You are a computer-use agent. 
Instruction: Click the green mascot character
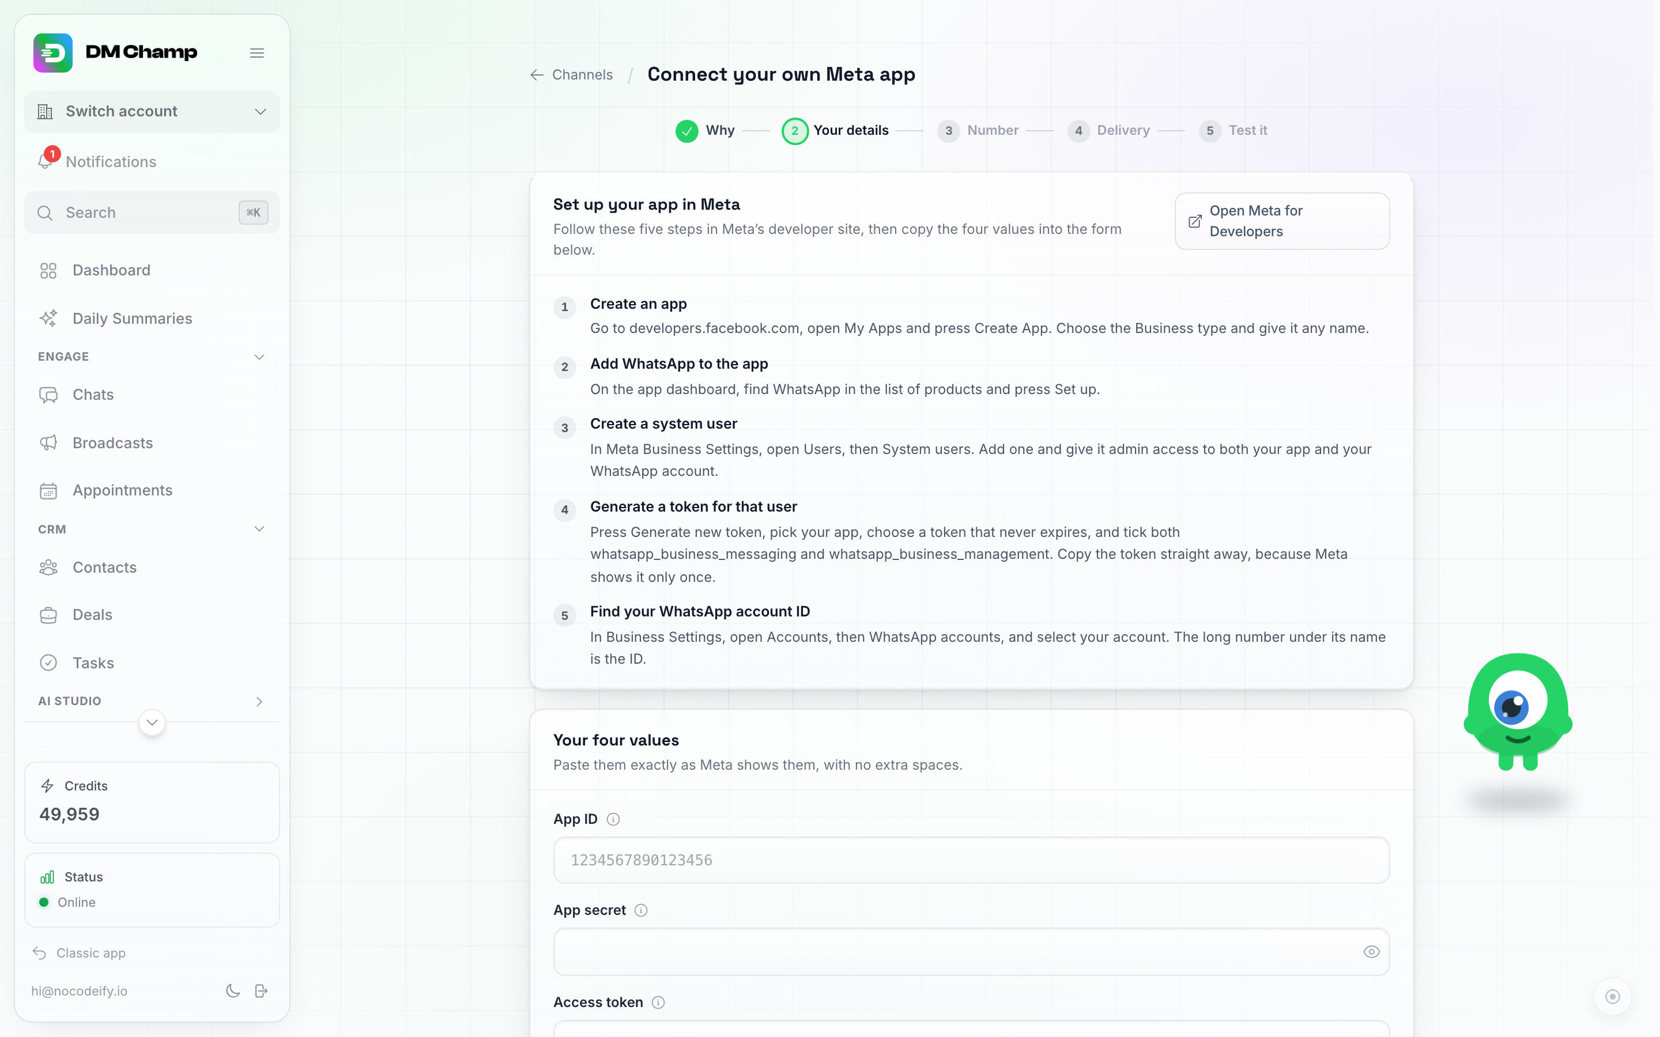coord(1518,713)
